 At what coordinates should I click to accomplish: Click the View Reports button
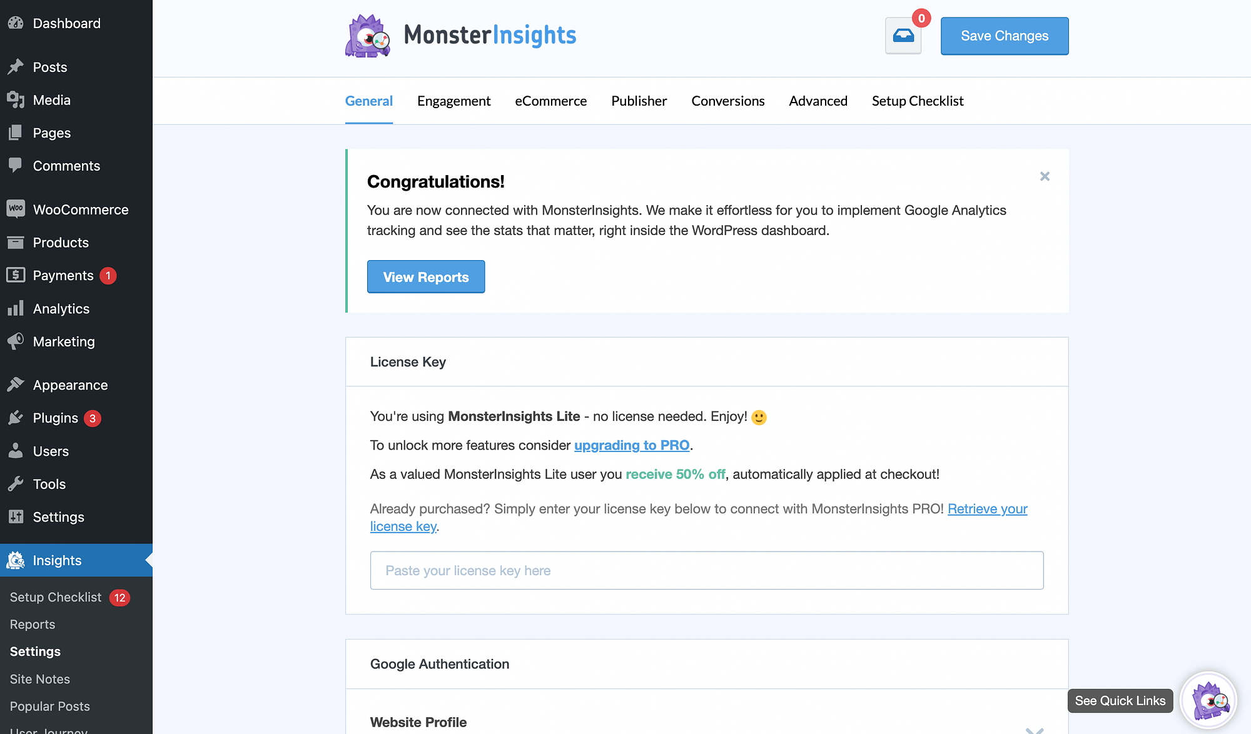(426, 276)
